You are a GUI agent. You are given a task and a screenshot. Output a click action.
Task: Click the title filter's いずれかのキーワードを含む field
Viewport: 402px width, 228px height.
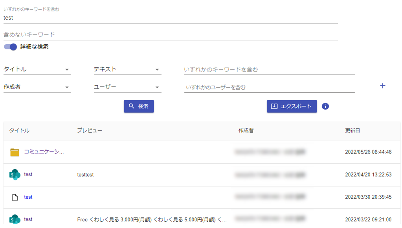[269, 70]
